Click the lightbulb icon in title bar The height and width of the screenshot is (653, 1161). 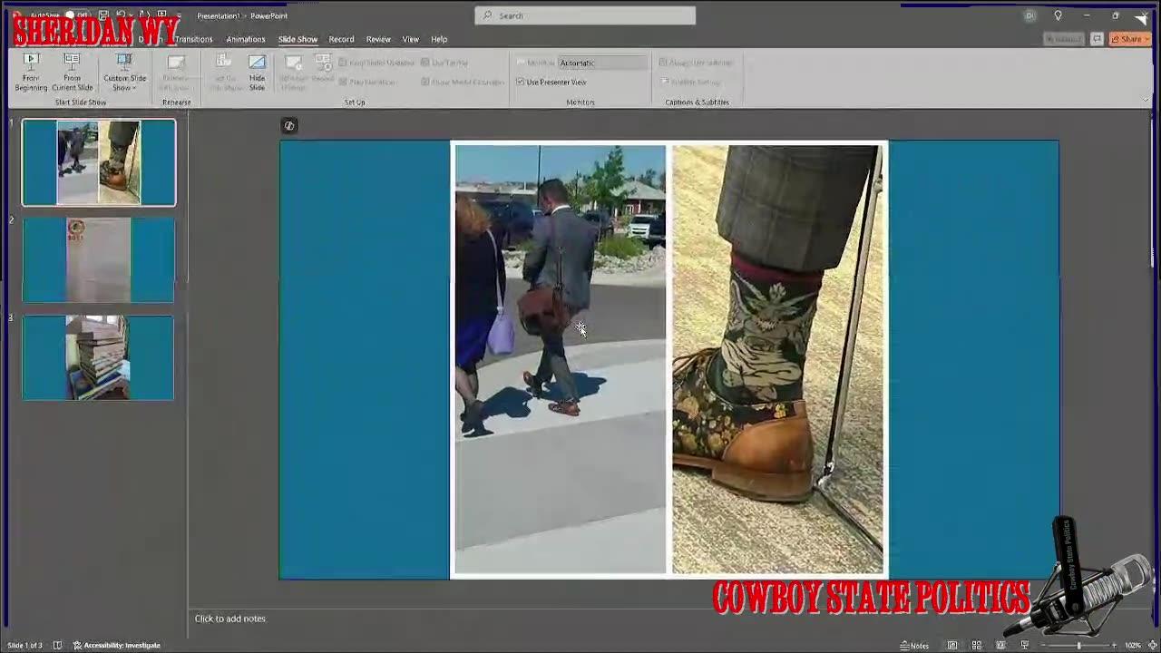[x=1058, y=15]
